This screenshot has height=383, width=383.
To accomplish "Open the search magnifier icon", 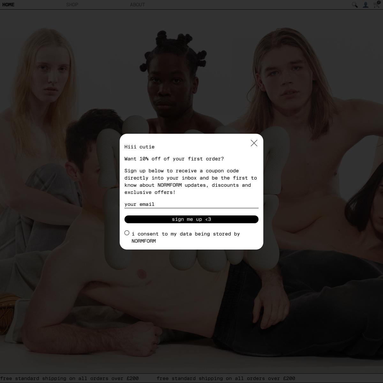I will pyautogui.click(x=355, y=5).
